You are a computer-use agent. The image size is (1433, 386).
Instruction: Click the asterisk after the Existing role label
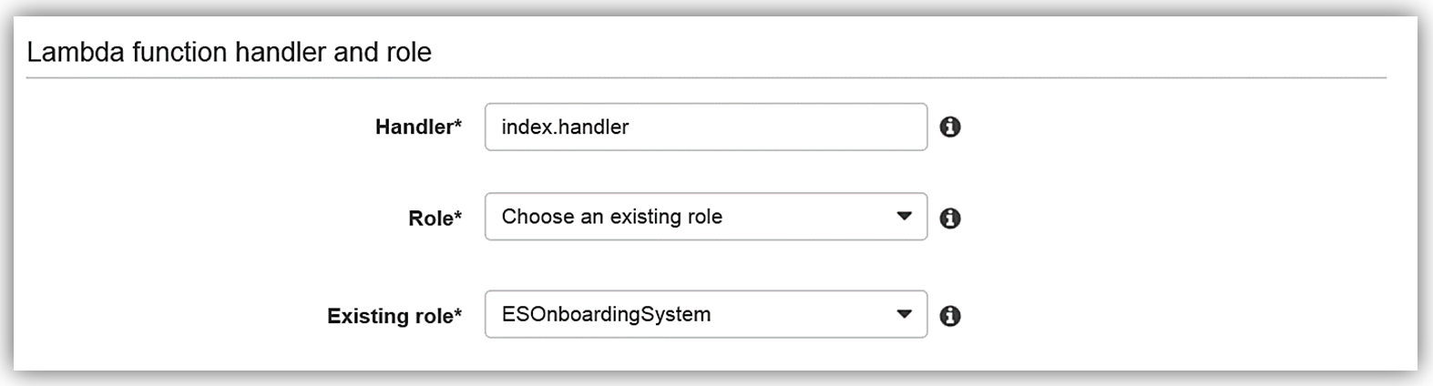[x=458, y=313]
